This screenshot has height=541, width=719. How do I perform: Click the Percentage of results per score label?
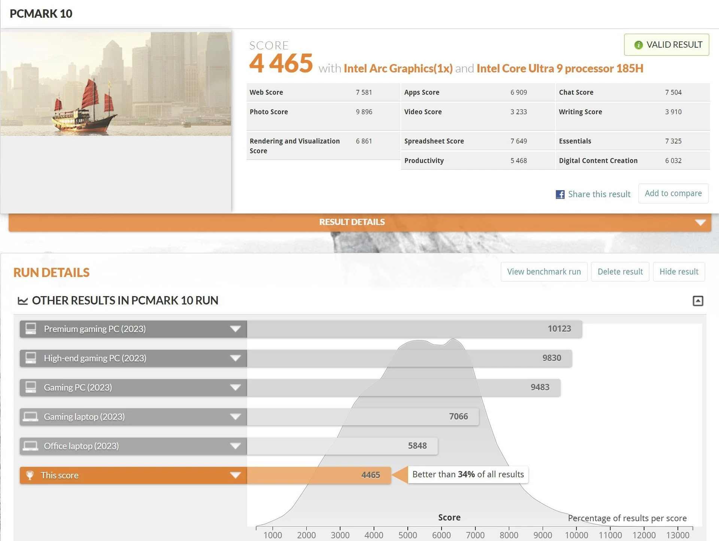coord(627,518)
